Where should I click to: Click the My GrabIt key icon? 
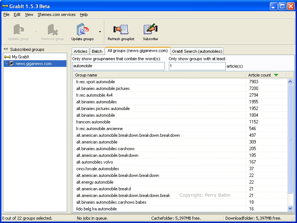(x=7, y=57)
